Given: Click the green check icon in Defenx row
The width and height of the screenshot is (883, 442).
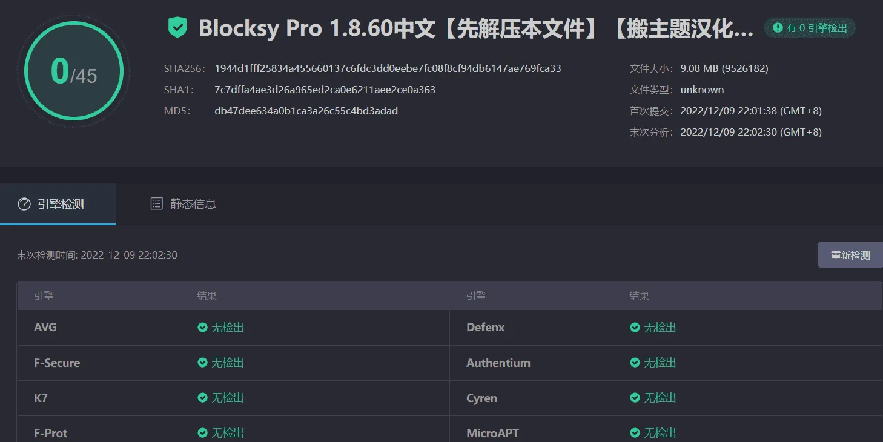Looking at the screenshot, I should pyautogui.click(x=635, y=328).
